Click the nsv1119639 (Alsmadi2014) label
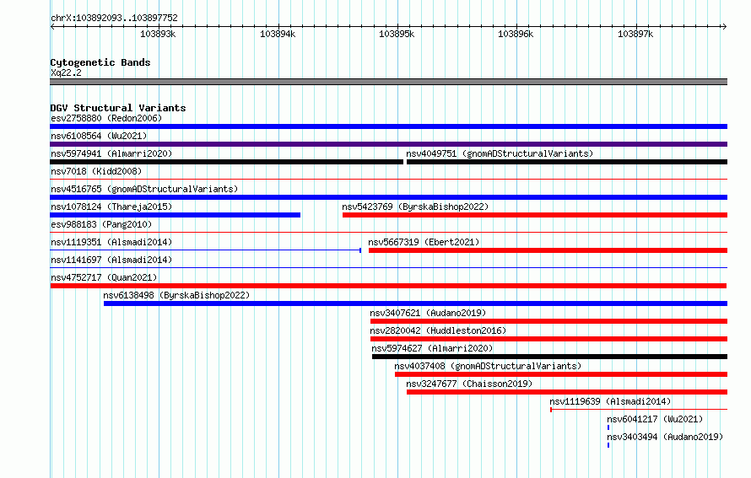This screenshot has width=751, height=478. tap(610, 401)
